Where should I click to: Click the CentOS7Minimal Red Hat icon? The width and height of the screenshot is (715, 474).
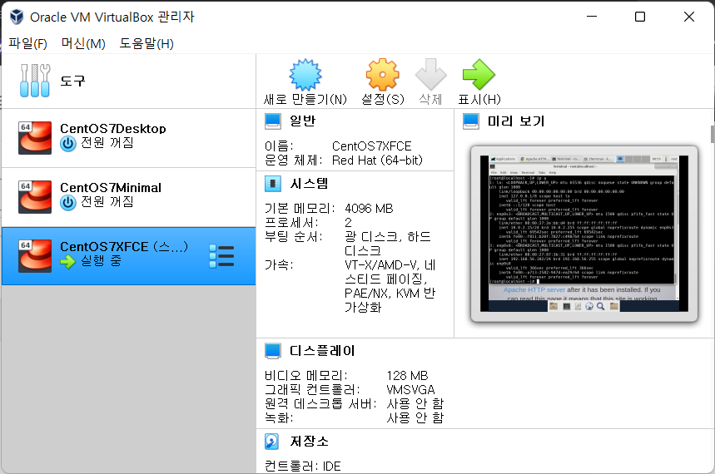click(35, 197)
